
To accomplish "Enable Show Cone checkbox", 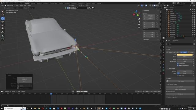I will pos(178,75).
